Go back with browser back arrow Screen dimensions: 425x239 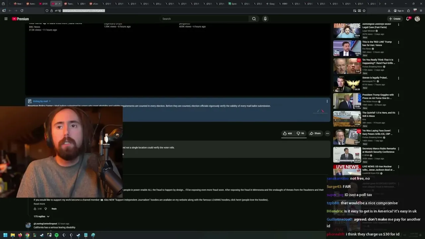coord(10,11)
